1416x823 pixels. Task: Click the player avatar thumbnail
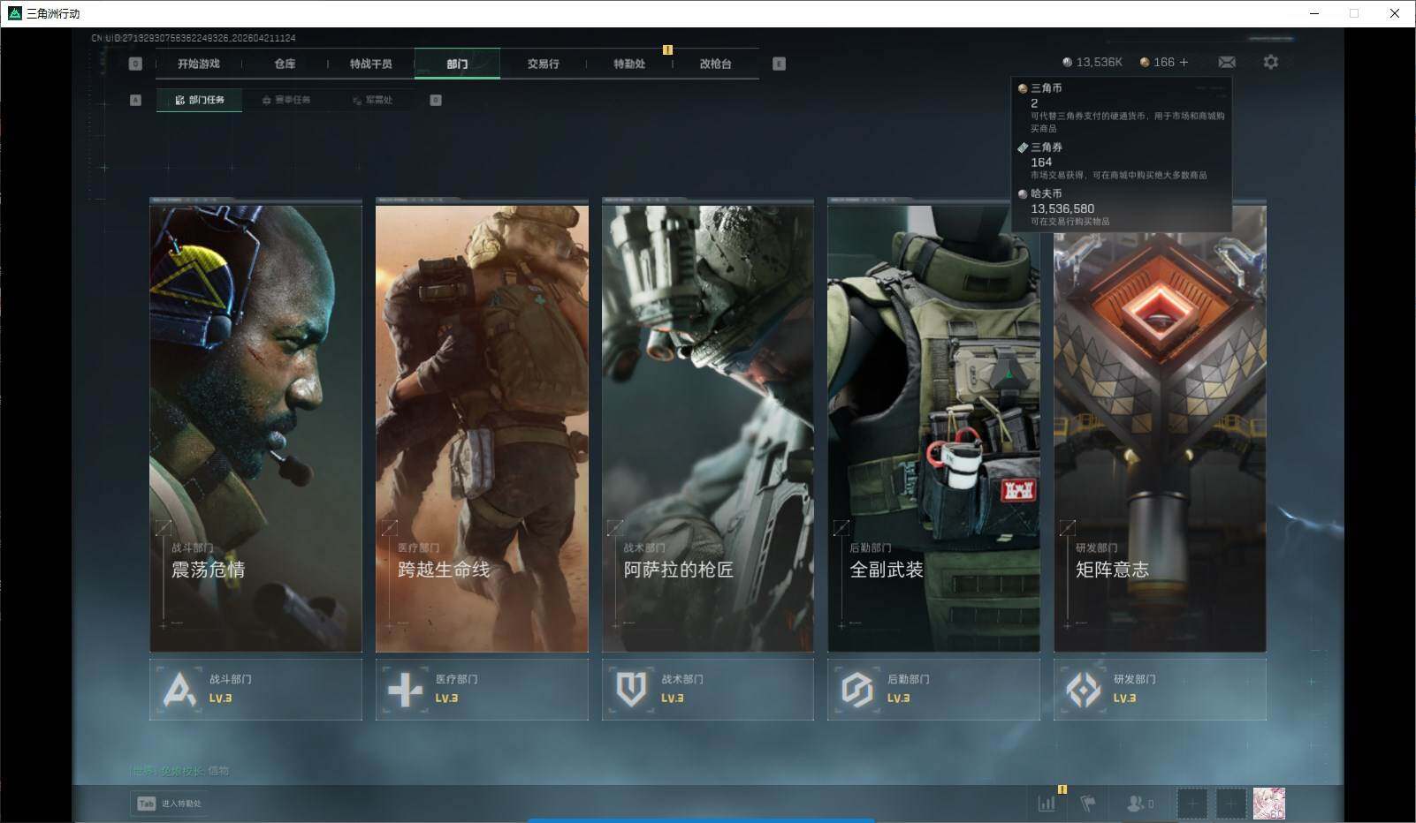1268,804
